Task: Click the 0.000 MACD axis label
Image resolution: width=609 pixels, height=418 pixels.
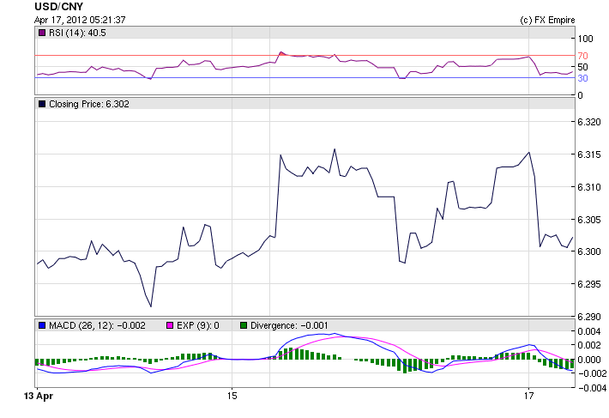Action: point(588,360)
